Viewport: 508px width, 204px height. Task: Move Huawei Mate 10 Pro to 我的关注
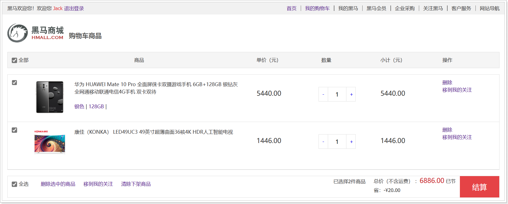pyautogui.click(x=457, y=90)
